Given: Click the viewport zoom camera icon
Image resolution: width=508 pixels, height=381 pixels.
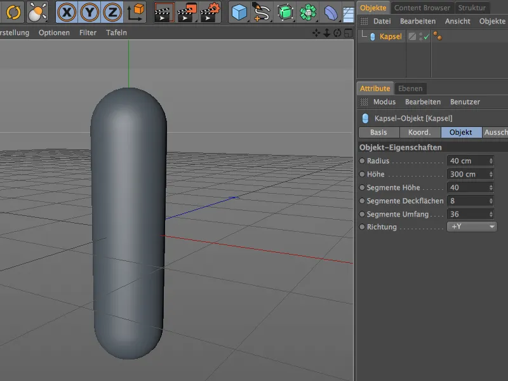Looking at the screenshot, I should pos(326,33).
